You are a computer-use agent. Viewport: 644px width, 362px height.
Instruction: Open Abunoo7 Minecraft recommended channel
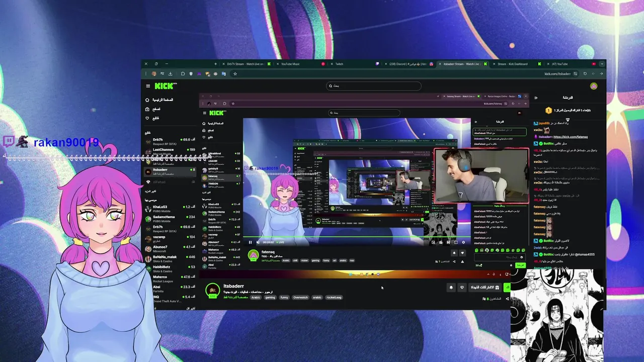pos(171,249)
